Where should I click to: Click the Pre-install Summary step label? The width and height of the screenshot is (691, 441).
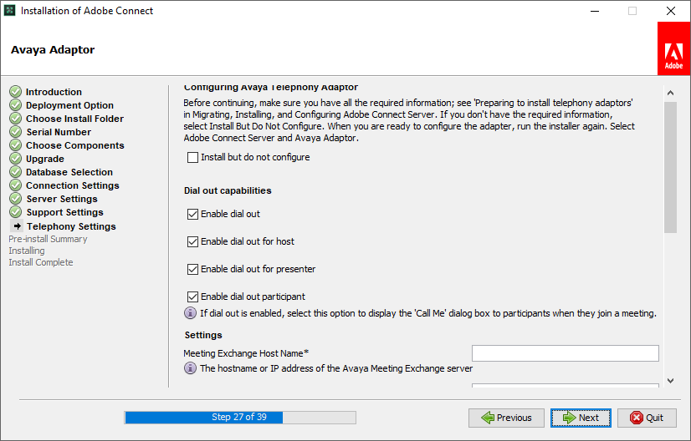coord(48,239)
